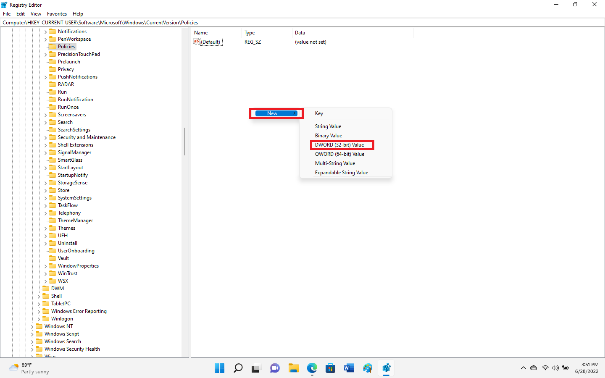The width and height of the screenshot is (605, 378).
Task: Open Wi-Fi network tray icon
Action: 545,368
